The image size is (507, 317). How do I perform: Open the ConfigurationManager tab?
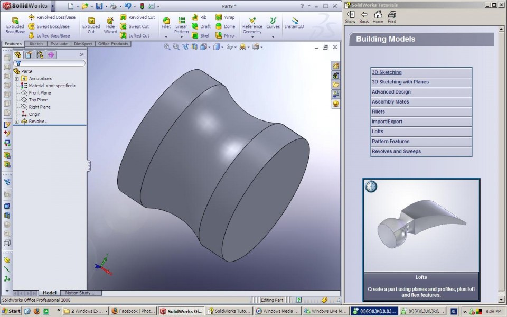[x=40, y=54]
